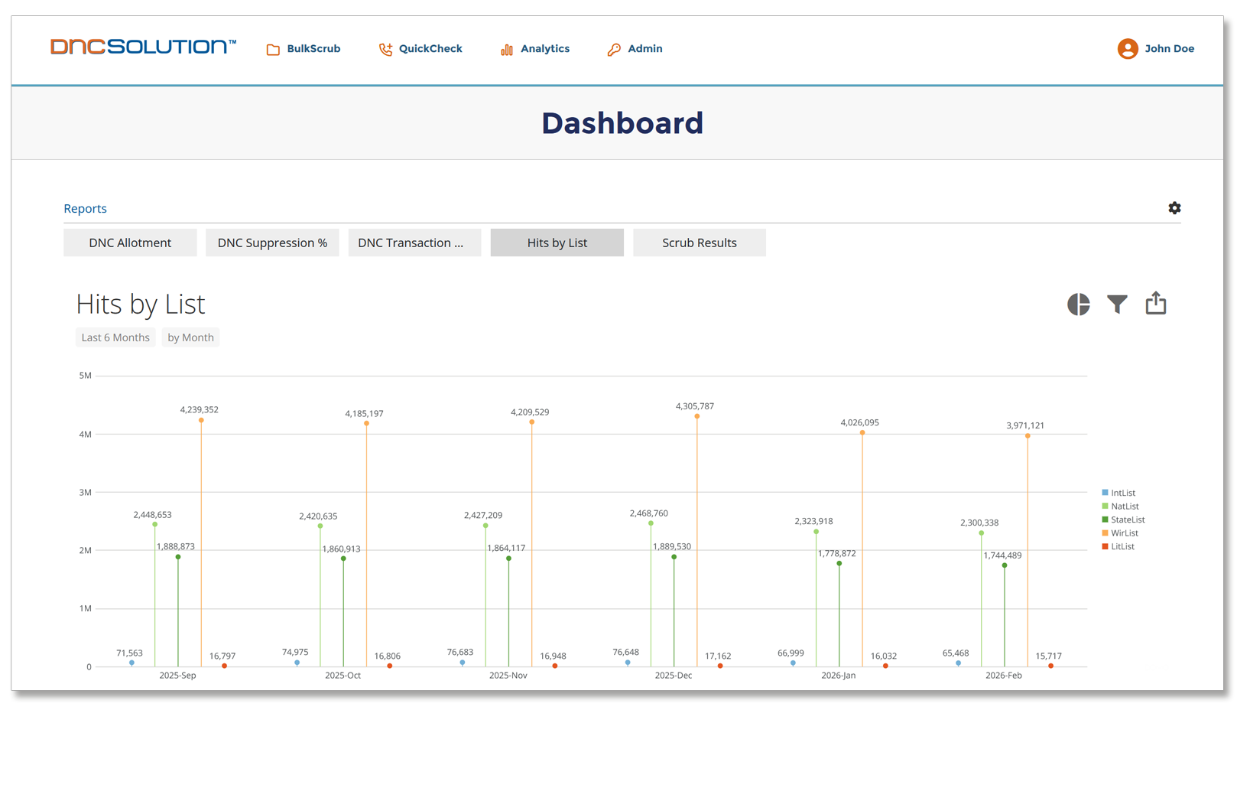
Task: Click the DNC Solution logo
Action: click(x=143, y=47)
